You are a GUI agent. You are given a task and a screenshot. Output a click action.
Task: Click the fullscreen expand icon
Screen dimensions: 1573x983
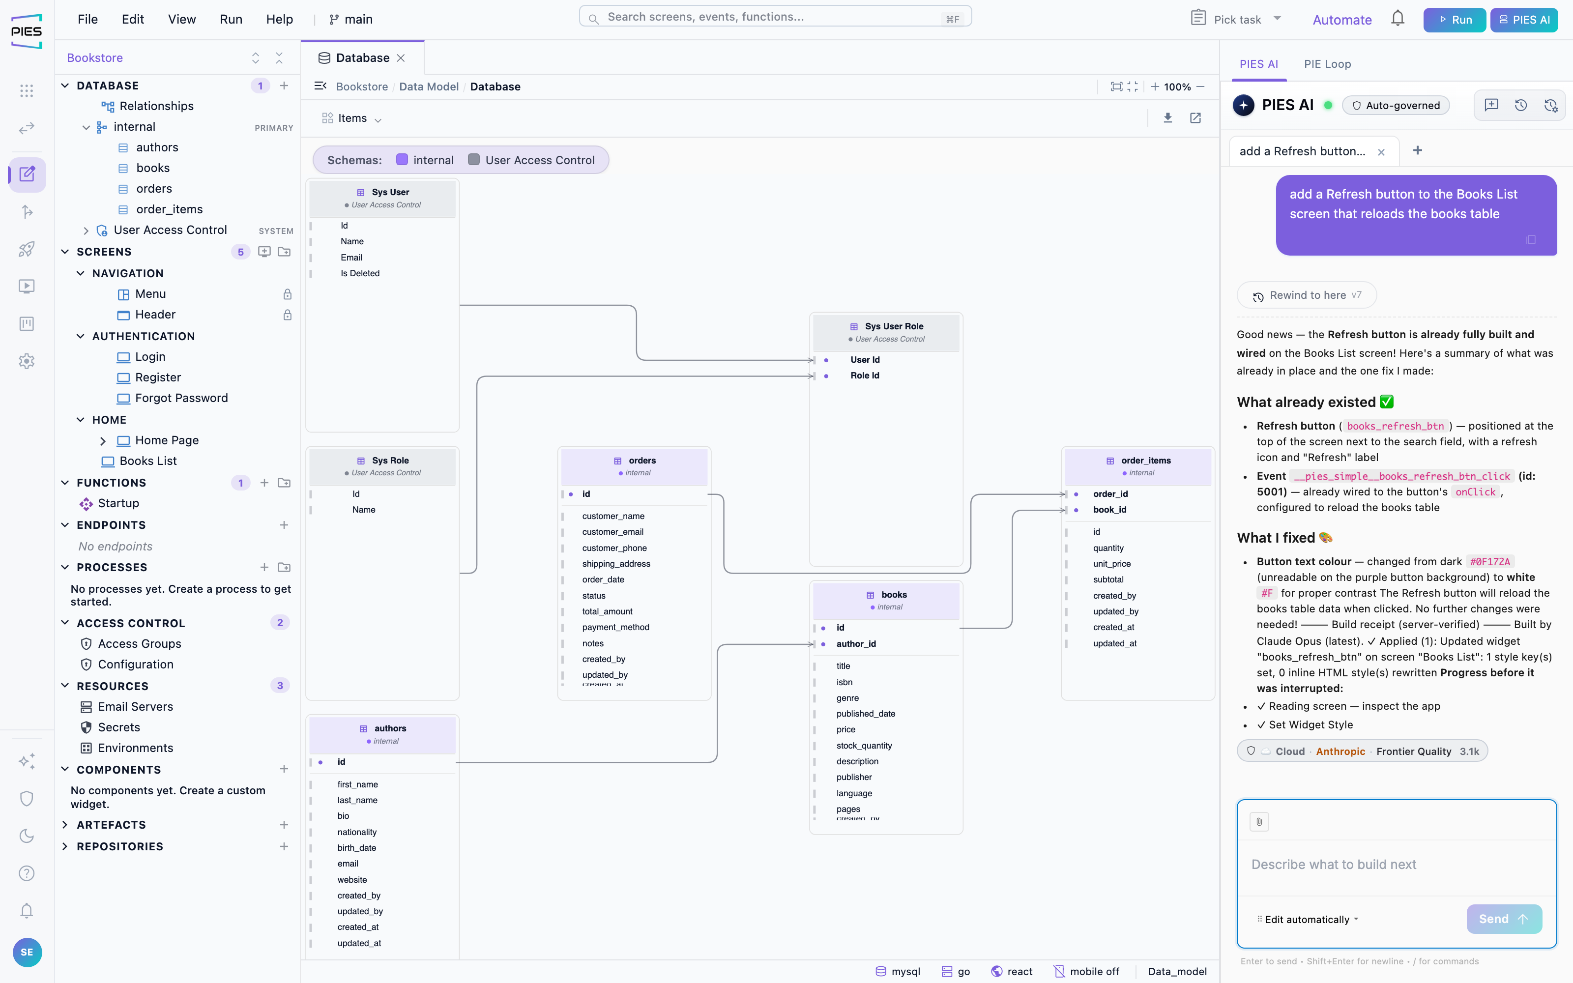(1133, 87)
